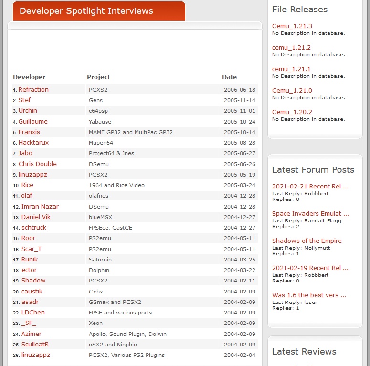Open the 2021-02-19 Recent Rel forum post
Image resolution: width=370 pixels, height=366 pixels.
pos(310,268)
